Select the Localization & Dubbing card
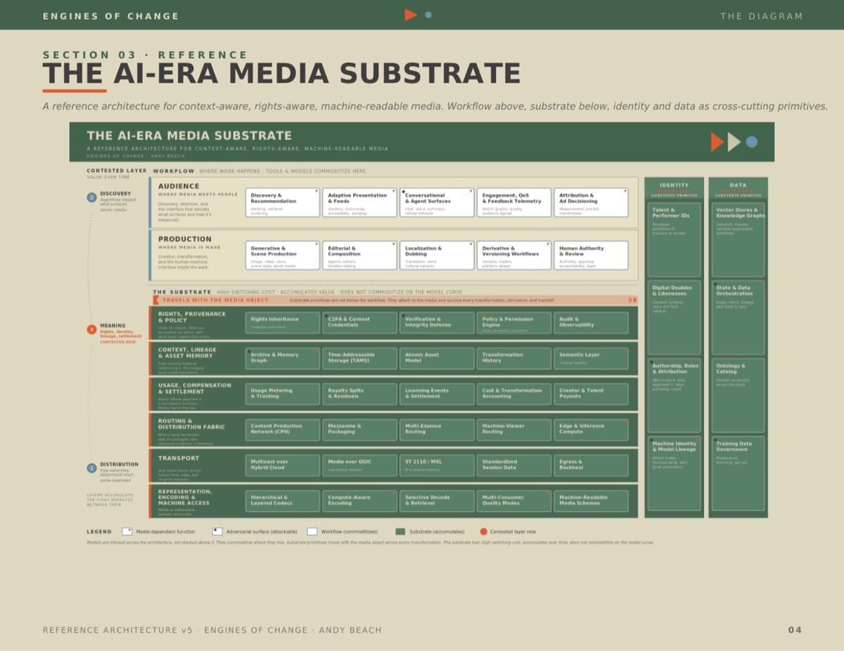 (x=437, y=256)
